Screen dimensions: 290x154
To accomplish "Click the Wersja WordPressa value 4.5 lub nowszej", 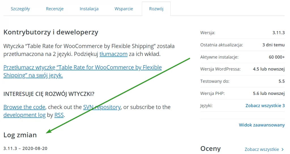I will [x=269, y=69].
